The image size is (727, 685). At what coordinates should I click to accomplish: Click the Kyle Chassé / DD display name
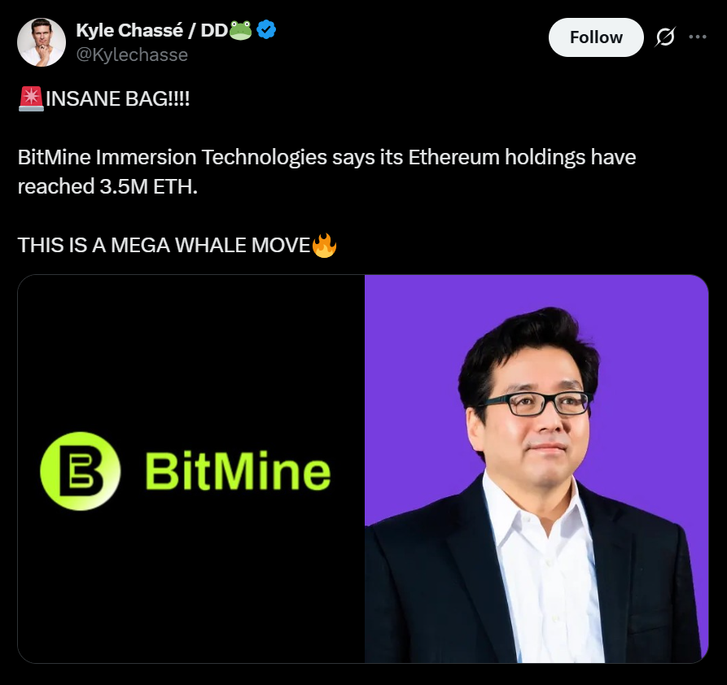(152, 30)
